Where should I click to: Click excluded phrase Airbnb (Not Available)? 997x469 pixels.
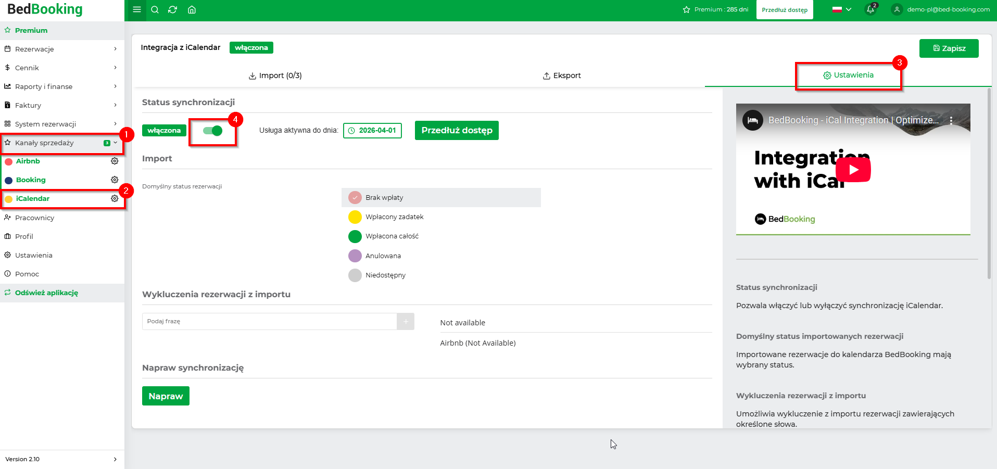tap(478, 343)
